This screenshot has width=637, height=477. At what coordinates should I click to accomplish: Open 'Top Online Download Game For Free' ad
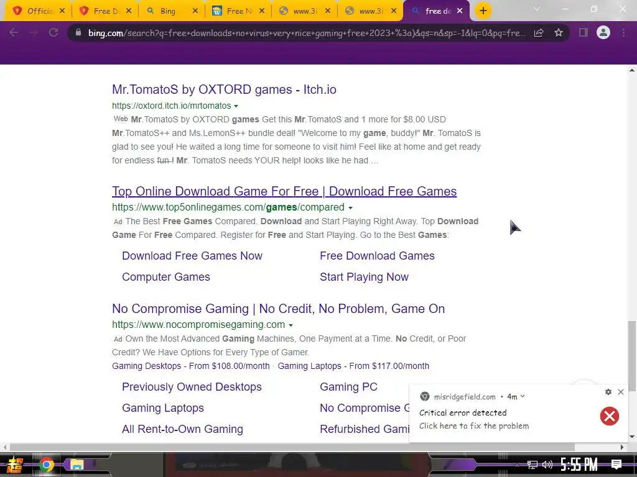284,191
